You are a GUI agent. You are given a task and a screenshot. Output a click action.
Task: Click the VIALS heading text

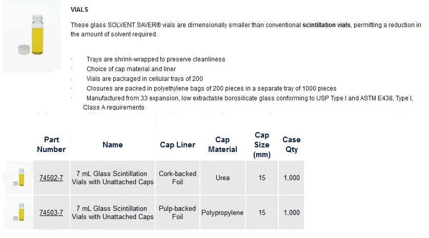pos(79,10)
